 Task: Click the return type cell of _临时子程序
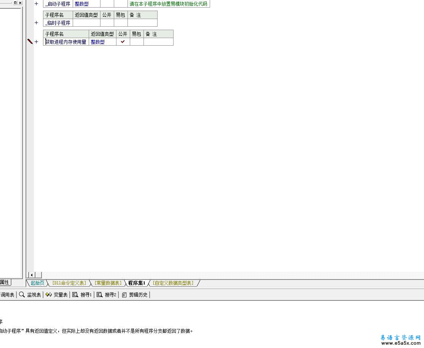(x=86, y=23)
